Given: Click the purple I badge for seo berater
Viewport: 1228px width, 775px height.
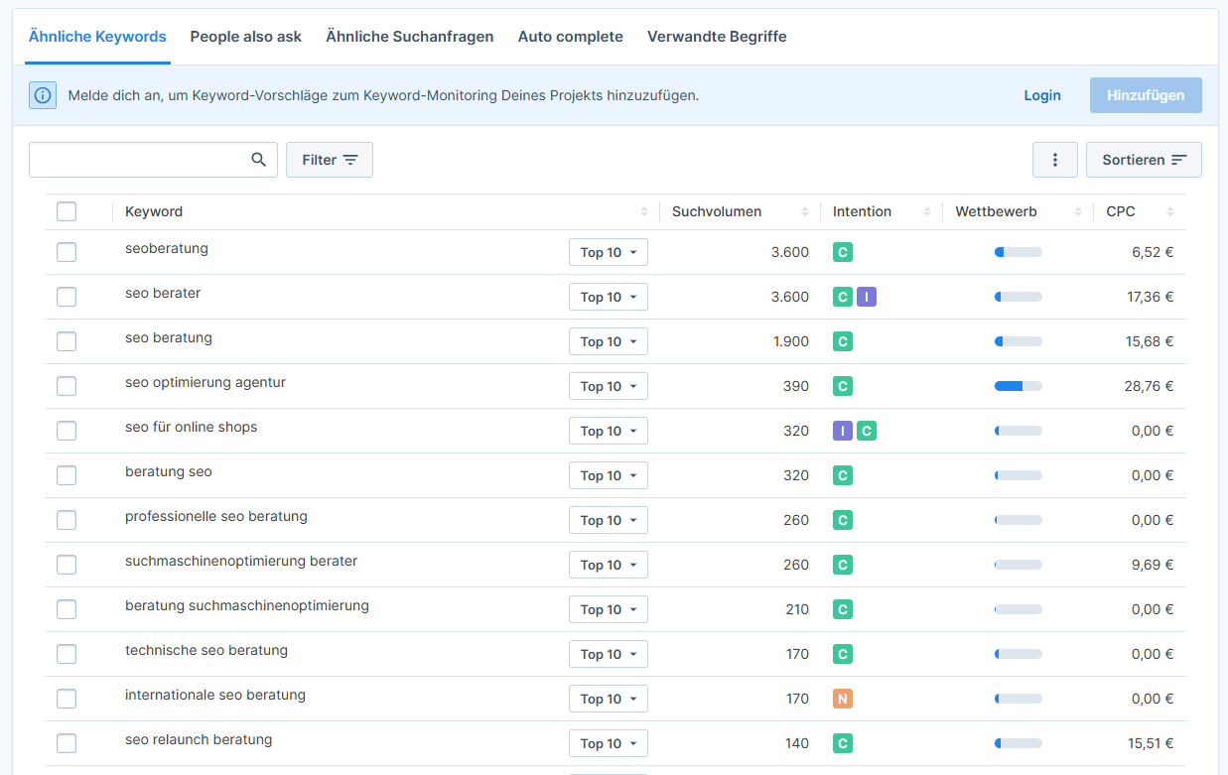Looking at the screenshot, I should (x=867, y=297).
